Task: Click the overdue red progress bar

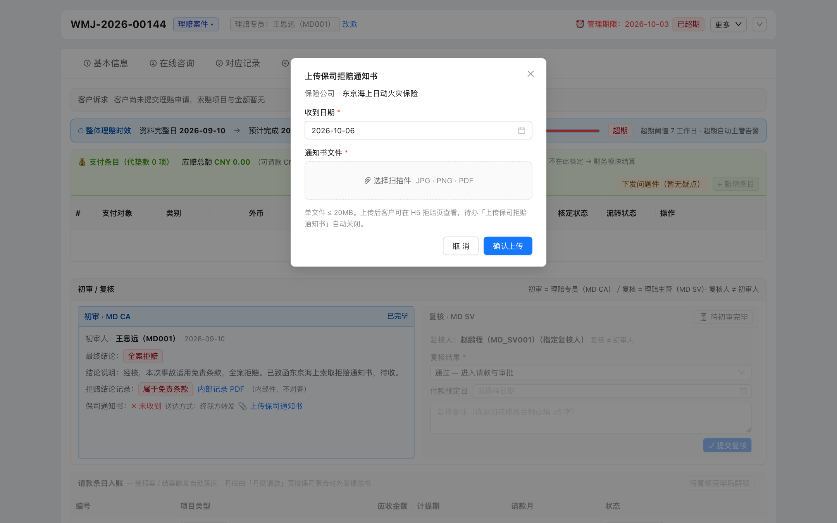Action: click(573, 131)
